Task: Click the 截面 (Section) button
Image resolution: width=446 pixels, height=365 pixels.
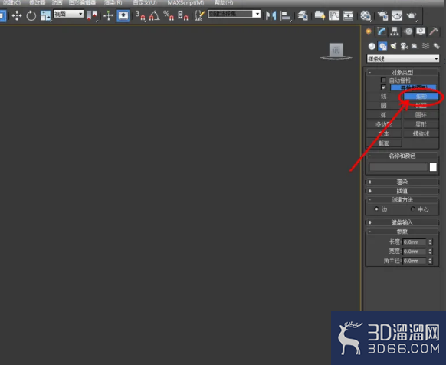Action: click(x=384, y=143)
